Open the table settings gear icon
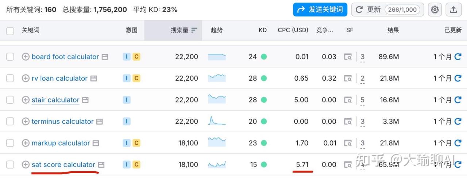Image resolution: width=467 pixels, height=179 pixels. click(x=435, y=10)
